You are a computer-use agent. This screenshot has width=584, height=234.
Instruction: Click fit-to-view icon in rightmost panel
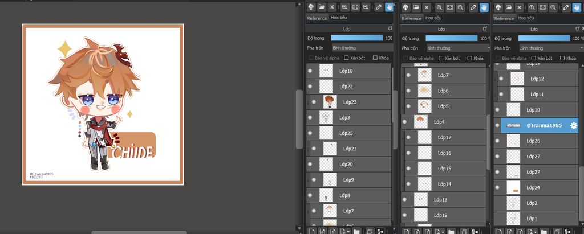tap(543, 7)
